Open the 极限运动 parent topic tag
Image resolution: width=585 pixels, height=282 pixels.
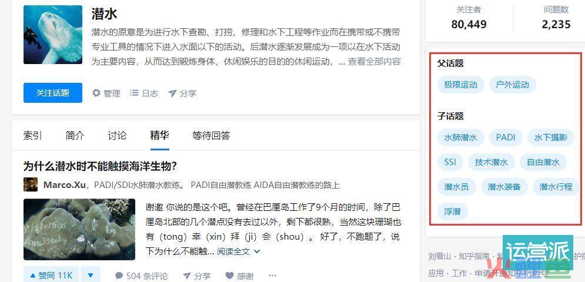pyautogui.click(x=461, y=85)
